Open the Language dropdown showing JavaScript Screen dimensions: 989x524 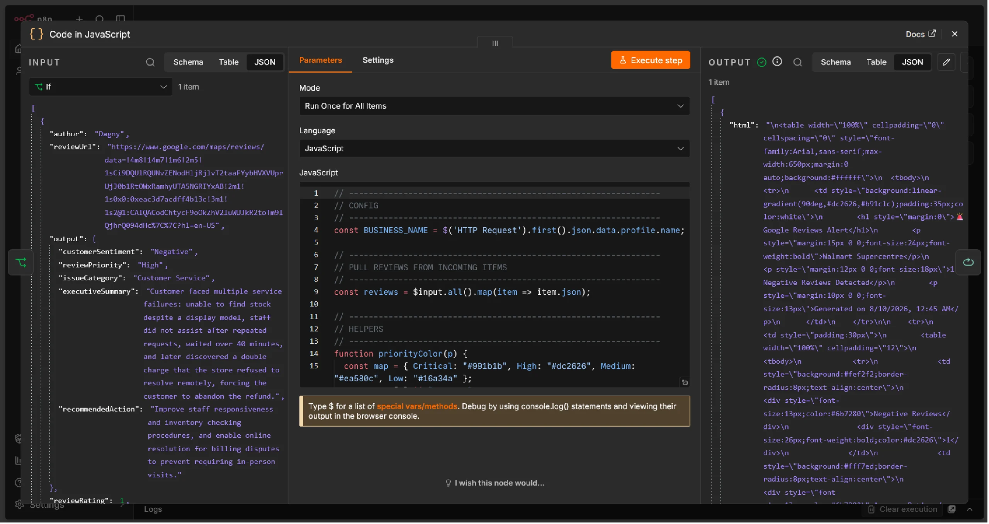(x=495, y=149)
